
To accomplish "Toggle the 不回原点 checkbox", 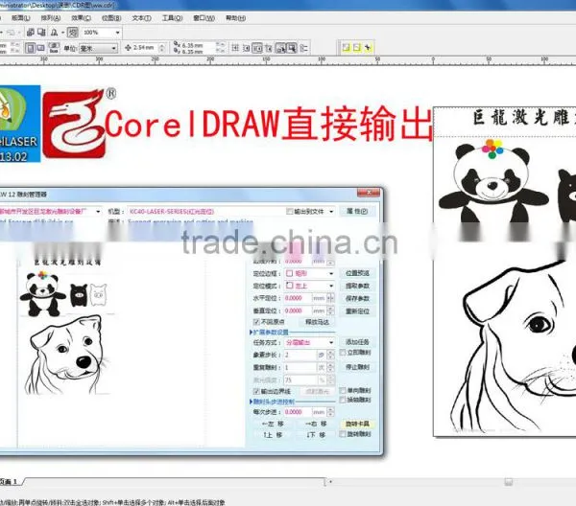I will 256,322.
